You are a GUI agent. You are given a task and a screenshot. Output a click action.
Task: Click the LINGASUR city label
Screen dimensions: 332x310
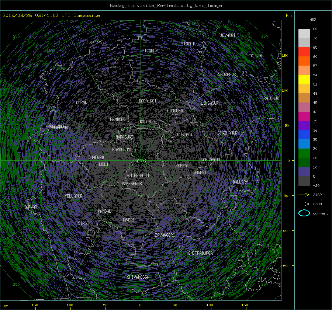(x=210, y=103)
